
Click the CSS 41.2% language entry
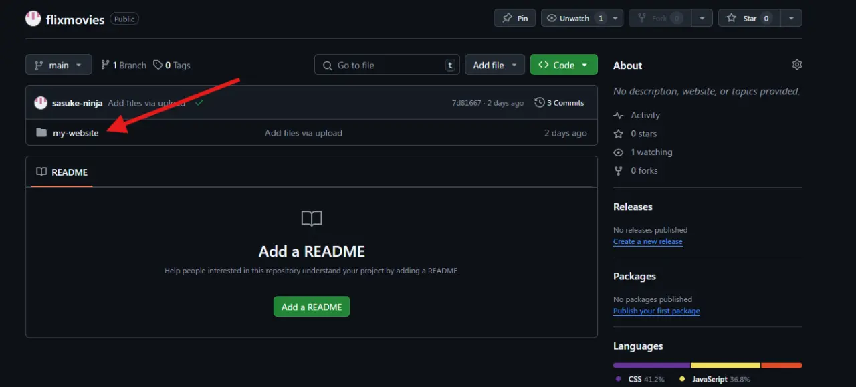[639, 380]
